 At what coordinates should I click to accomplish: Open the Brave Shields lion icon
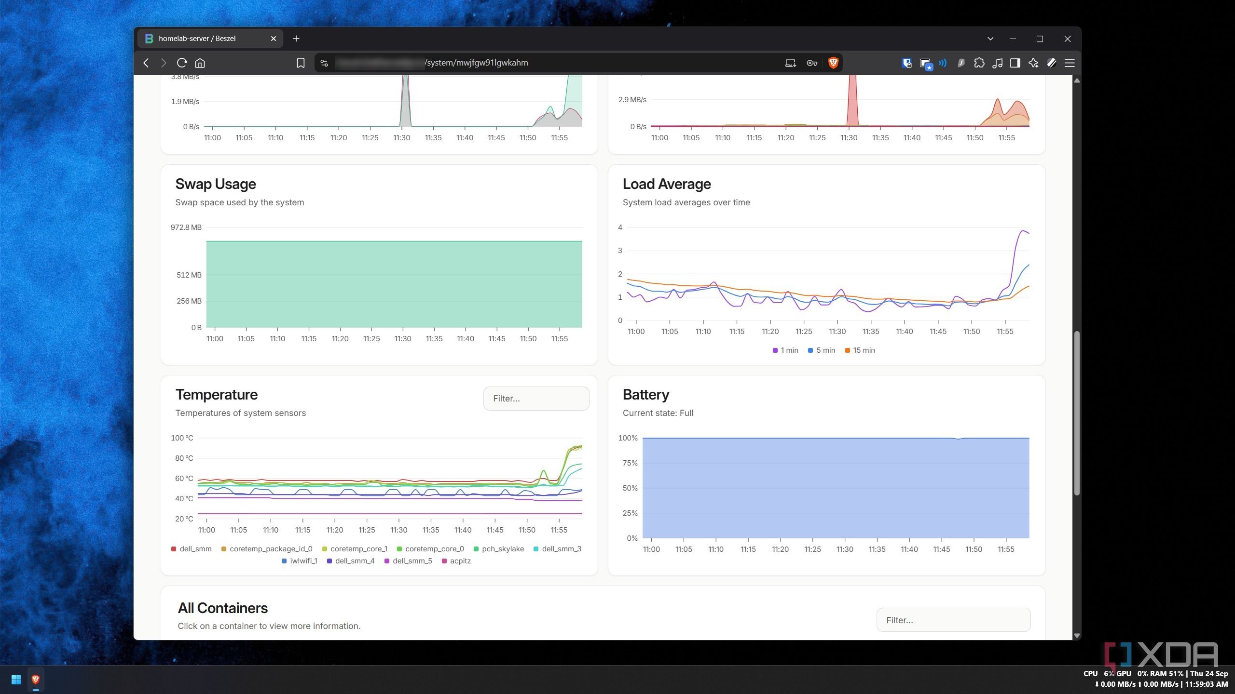tap(833, 63)
